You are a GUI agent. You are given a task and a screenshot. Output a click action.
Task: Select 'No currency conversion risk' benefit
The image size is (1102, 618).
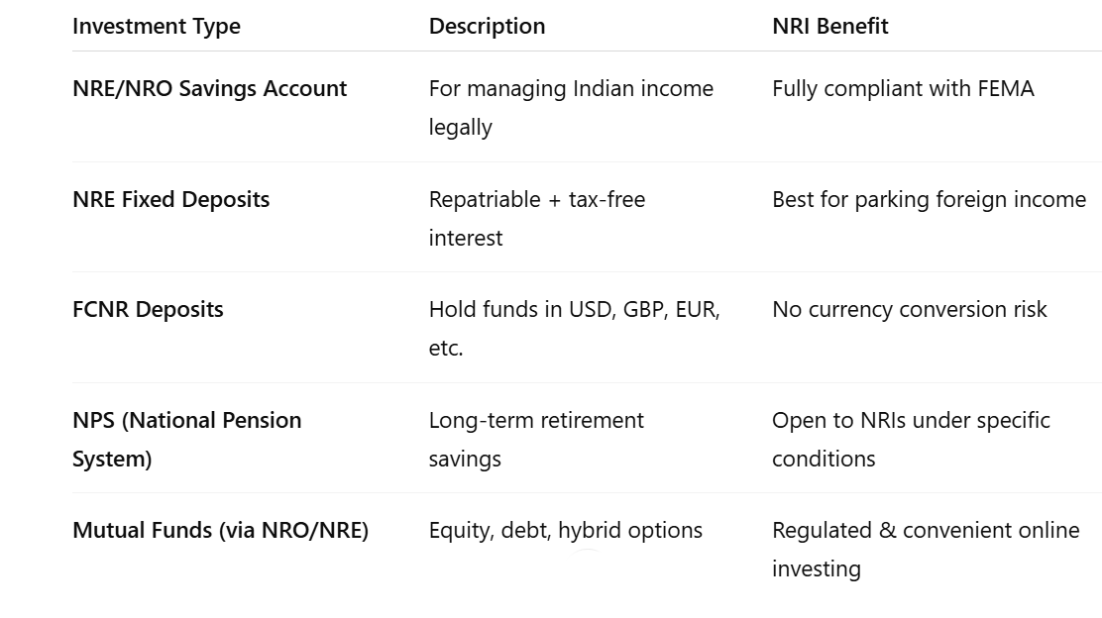910,310
